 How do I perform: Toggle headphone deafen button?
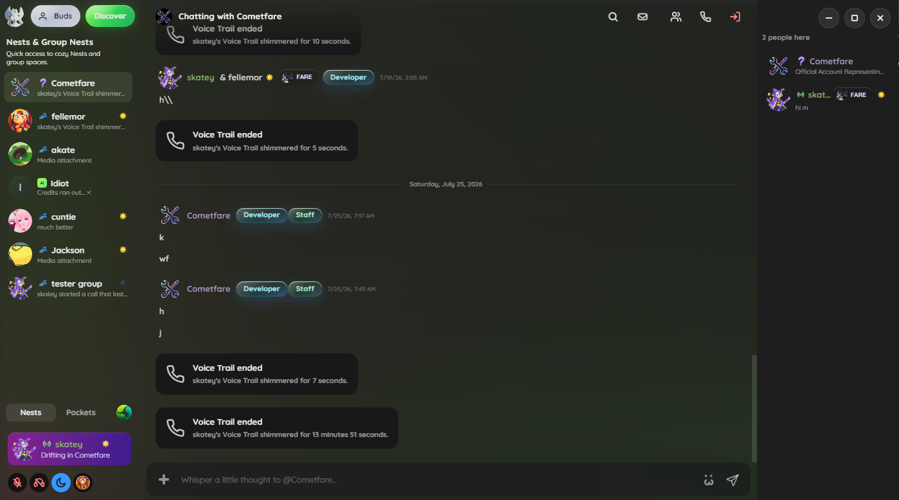coord(39,483)
